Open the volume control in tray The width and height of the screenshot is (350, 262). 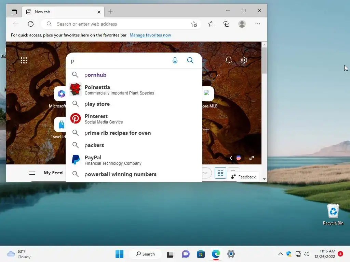coord(307,254)
